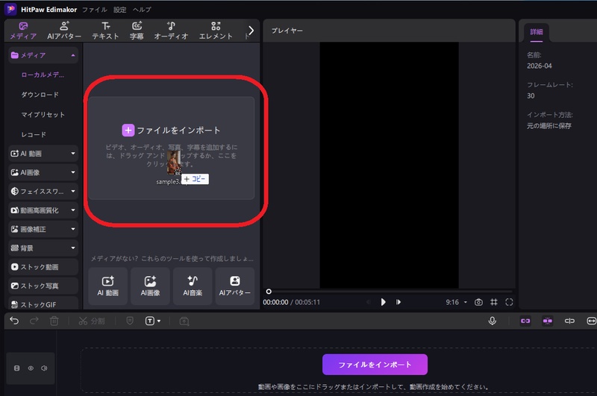
Task: Show more tabs with right arrow
Action: click(251, 31)
